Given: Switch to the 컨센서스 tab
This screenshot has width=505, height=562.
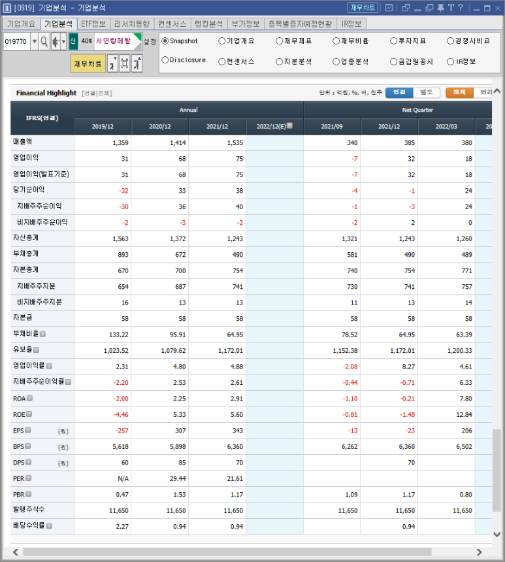Looking at the screenshot, I should [172, 24].
